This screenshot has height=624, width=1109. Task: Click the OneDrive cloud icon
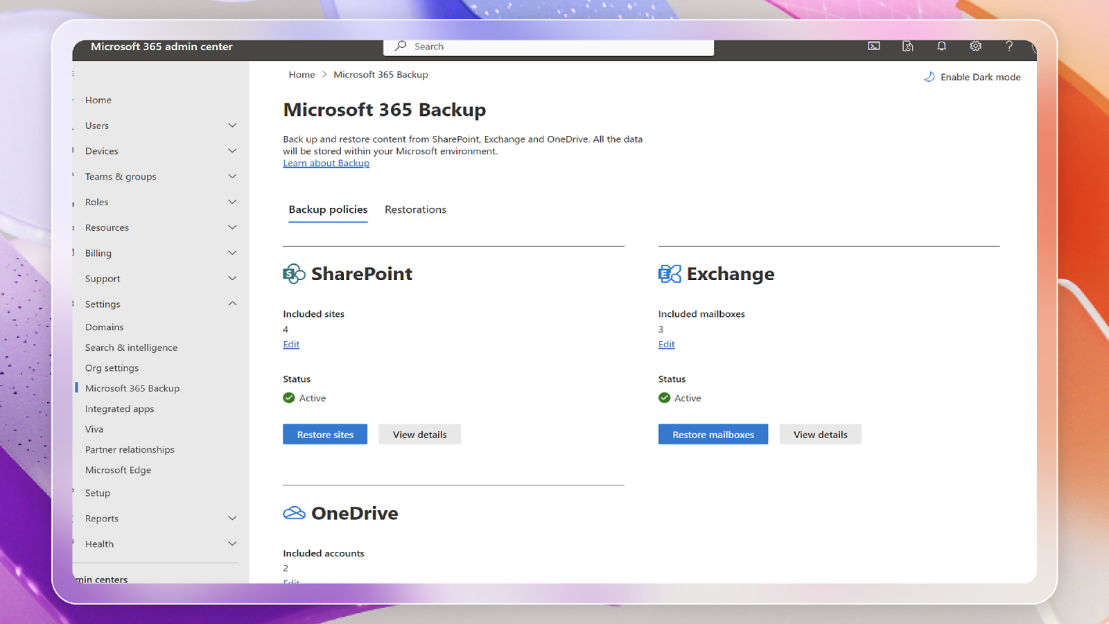pyautogui.click(x=294, y=513)
